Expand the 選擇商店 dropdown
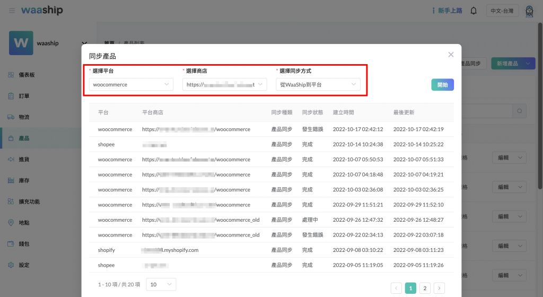The width and height of the screenshot is (543, 297). (224, 84)
